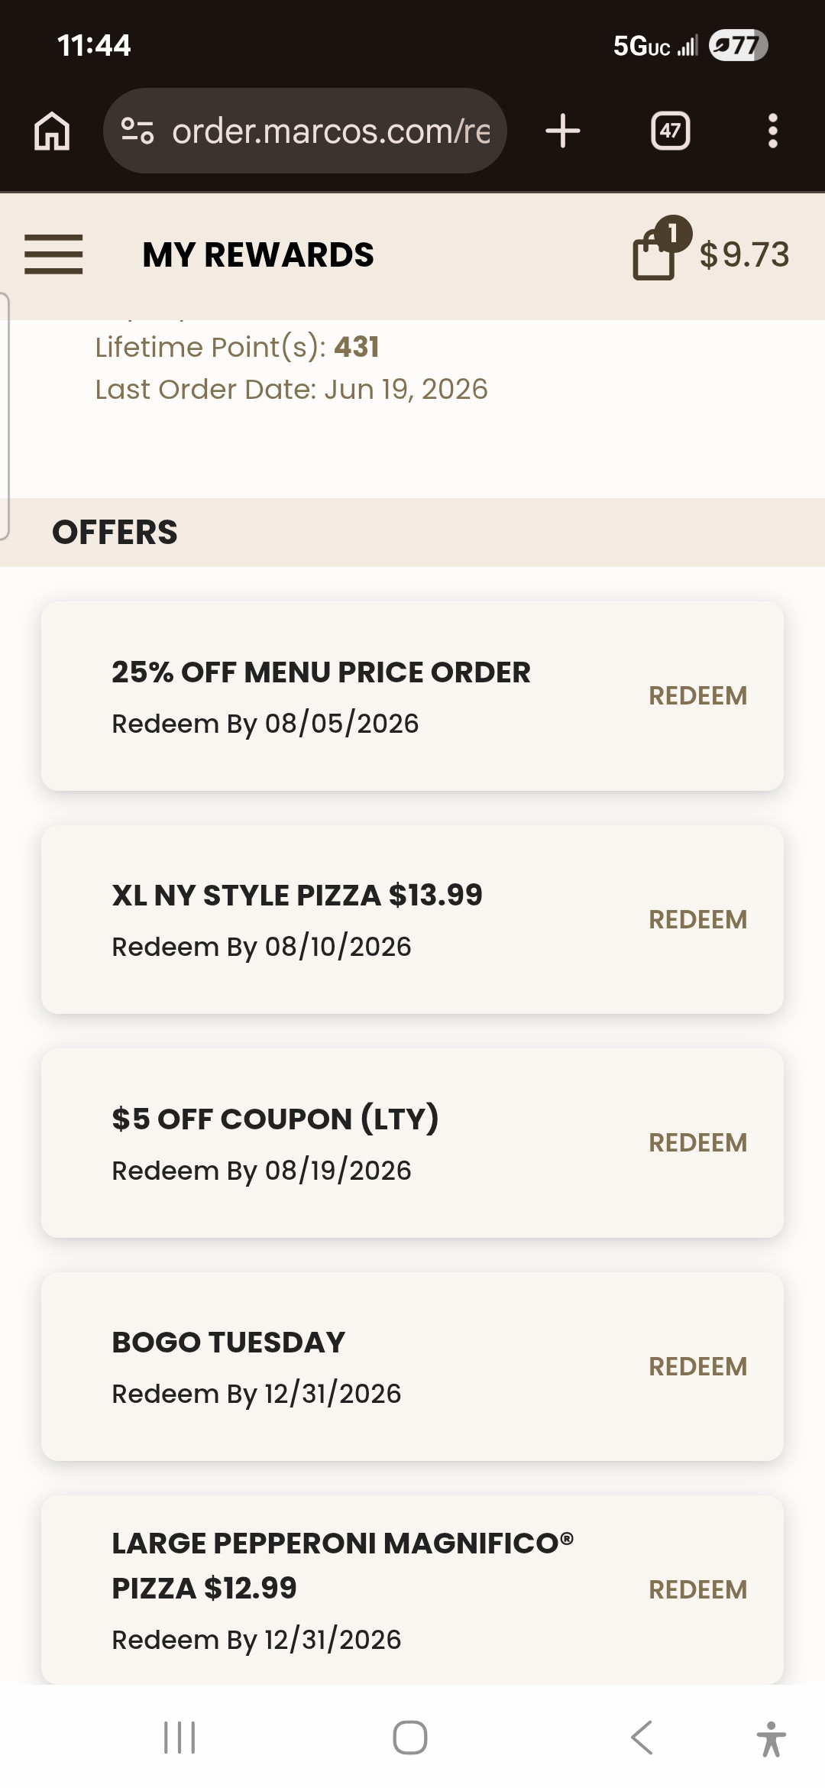Screen dimensions: 825x1788
Task: Open a new browser tab with plus icon
Action: (x=563, y=131)
